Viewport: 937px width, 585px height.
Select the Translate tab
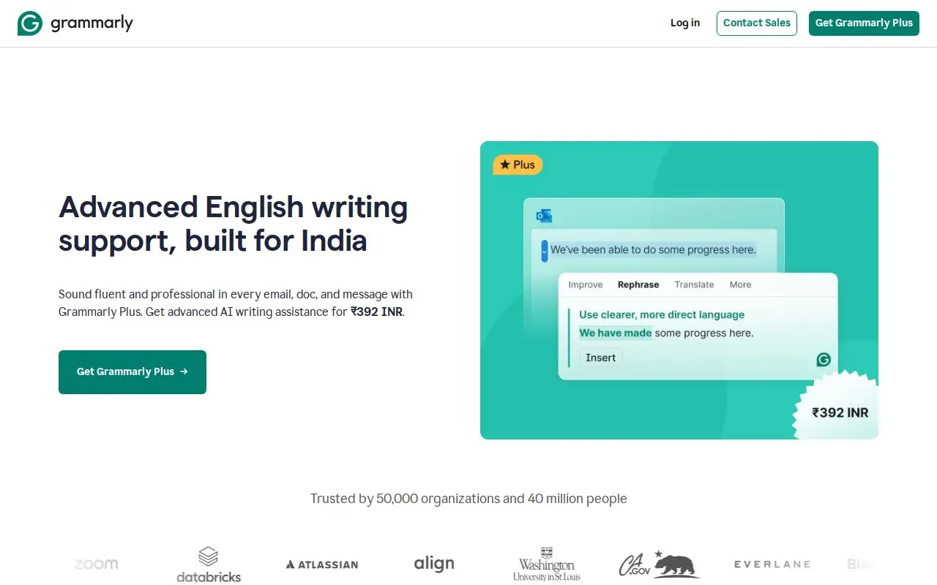(x=694, y=284)
